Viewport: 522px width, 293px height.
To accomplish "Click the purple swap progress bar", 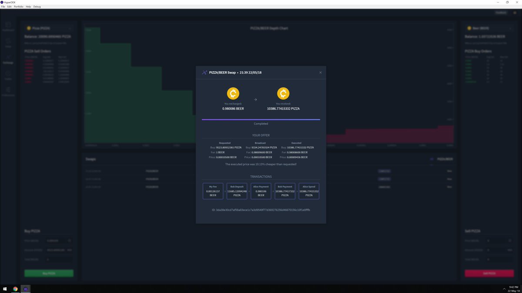I will 261,119.
